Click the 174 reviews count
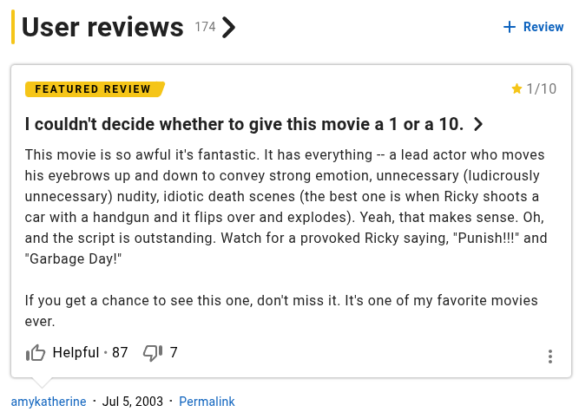Viewport: 579px width, 412px height. [x=205, y=27]
